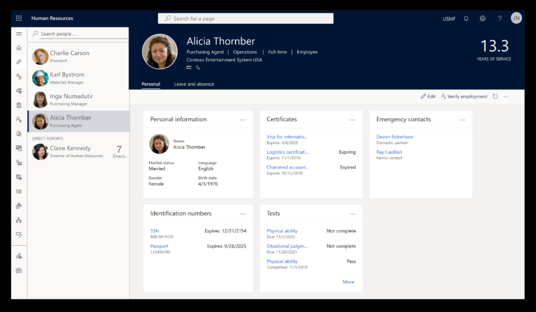Select the Personal tab
The height and width of the screenshot is (312, 536).
151,84
